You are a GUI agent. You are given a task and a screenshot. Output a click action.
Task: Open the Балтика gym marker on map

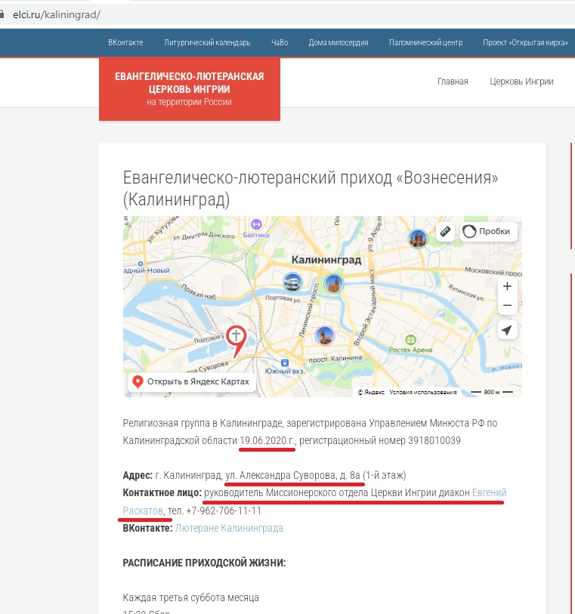pyautogui.click(x=256, y=224)
